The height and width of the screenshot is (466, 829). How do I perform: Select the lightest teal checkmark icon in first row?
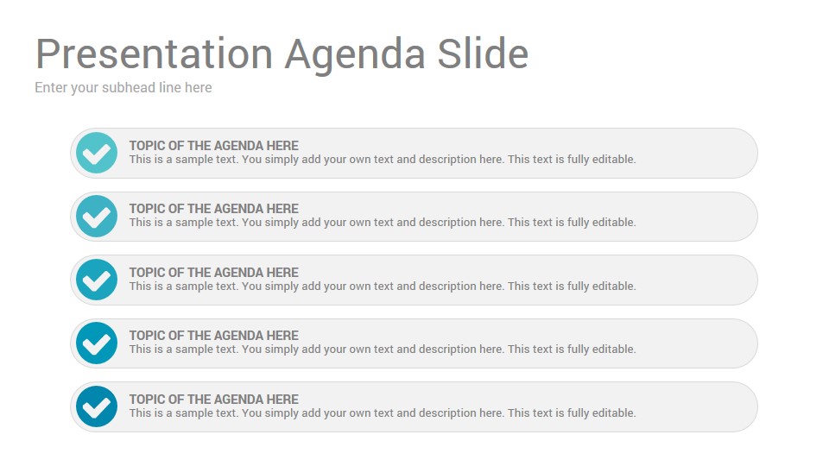click(97, 153)
